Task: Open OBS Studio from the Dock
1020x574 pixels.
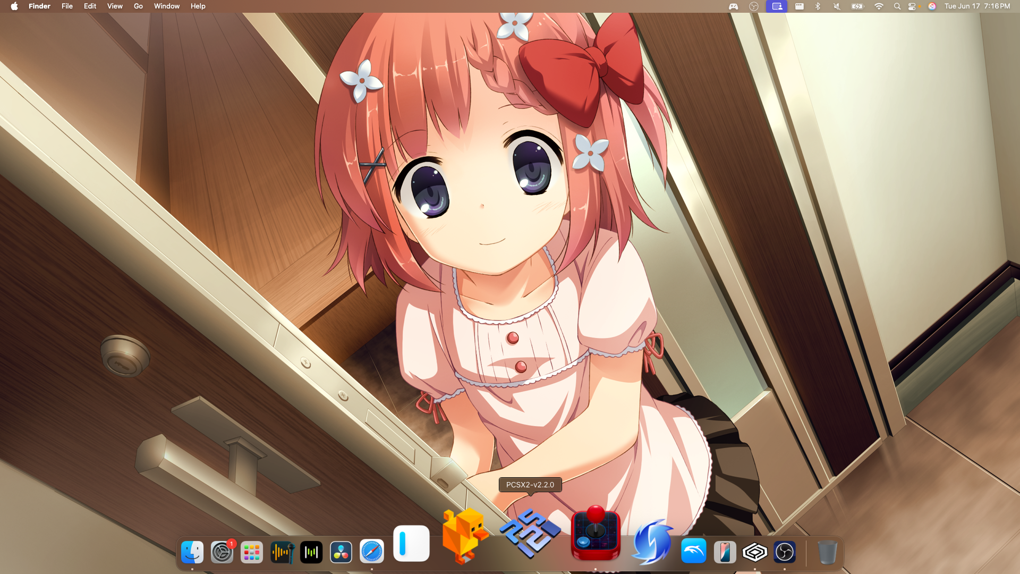Action: [x=785, y=553]
